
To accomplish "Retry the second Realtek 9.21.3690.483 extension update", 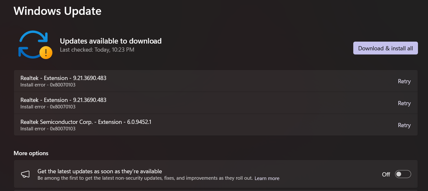I will click(404, 103).
